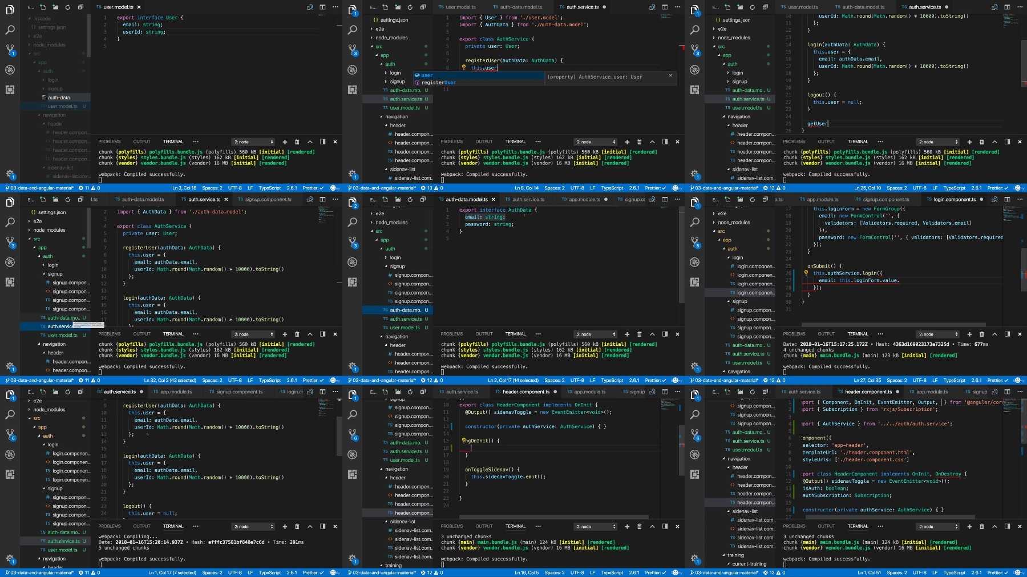Viewport: 1027px width, 577px height.
Task: Open Search in the Ln 1, Col 51 window
Action: pyautogui.click(x=694, y=414)
